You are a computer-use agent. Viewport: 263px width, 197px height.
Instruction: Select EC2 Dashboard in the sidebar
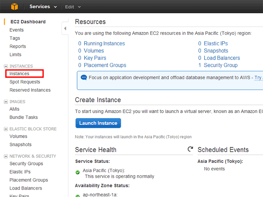pyautogui.click(x=28, y=22)
